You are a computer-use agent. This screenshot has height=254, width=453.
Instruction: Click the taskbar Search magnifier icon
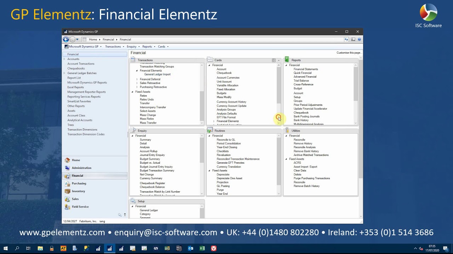click(x=17, y=248)
